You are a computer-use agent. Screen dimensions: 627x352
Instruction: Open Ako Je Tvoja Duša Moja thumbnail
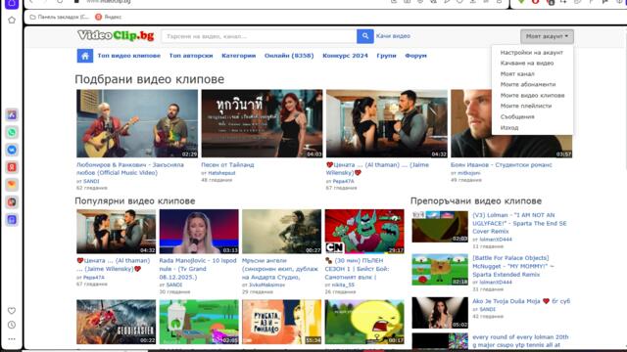(x=440, y=313)
